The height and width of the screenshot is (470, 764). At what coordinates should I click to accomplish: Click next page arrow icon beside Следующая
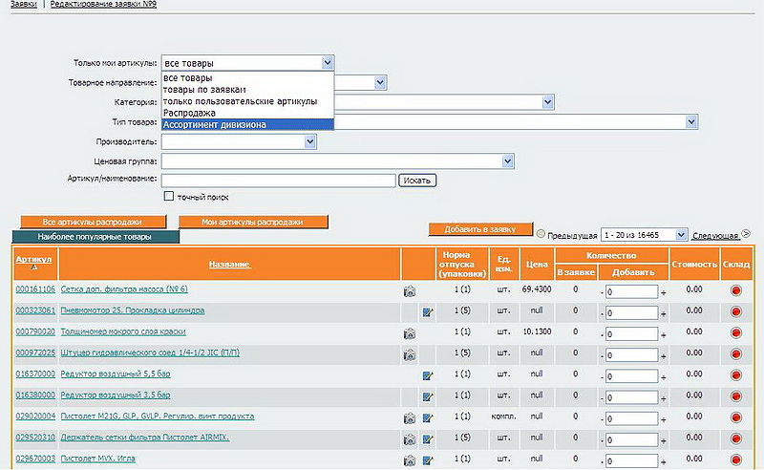746,232
